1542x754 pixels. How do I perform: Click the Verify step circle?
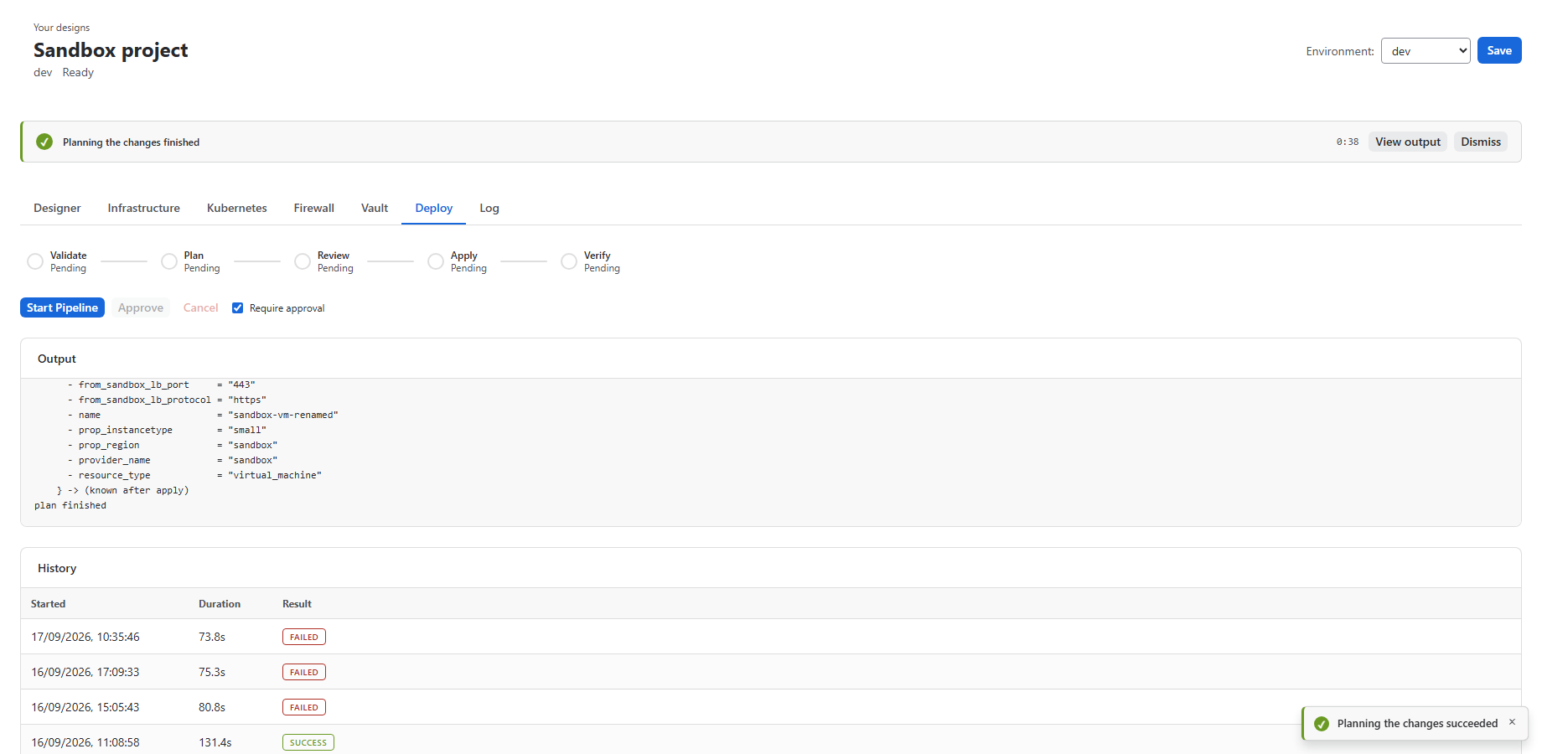tap(569, 261)
